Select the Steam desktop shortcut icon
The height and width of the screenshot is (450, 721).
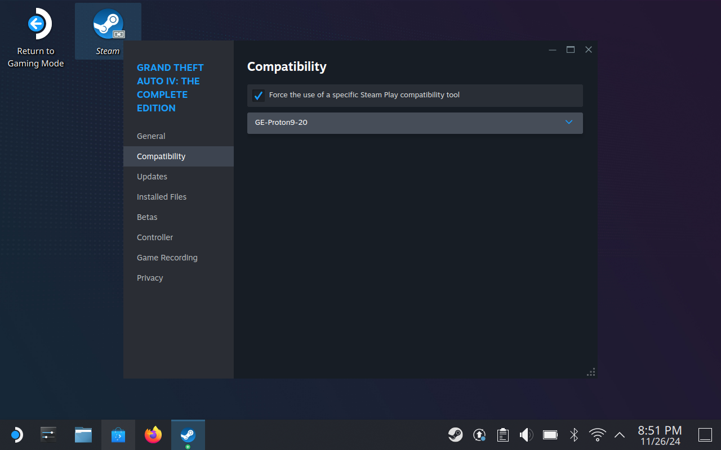108,31
